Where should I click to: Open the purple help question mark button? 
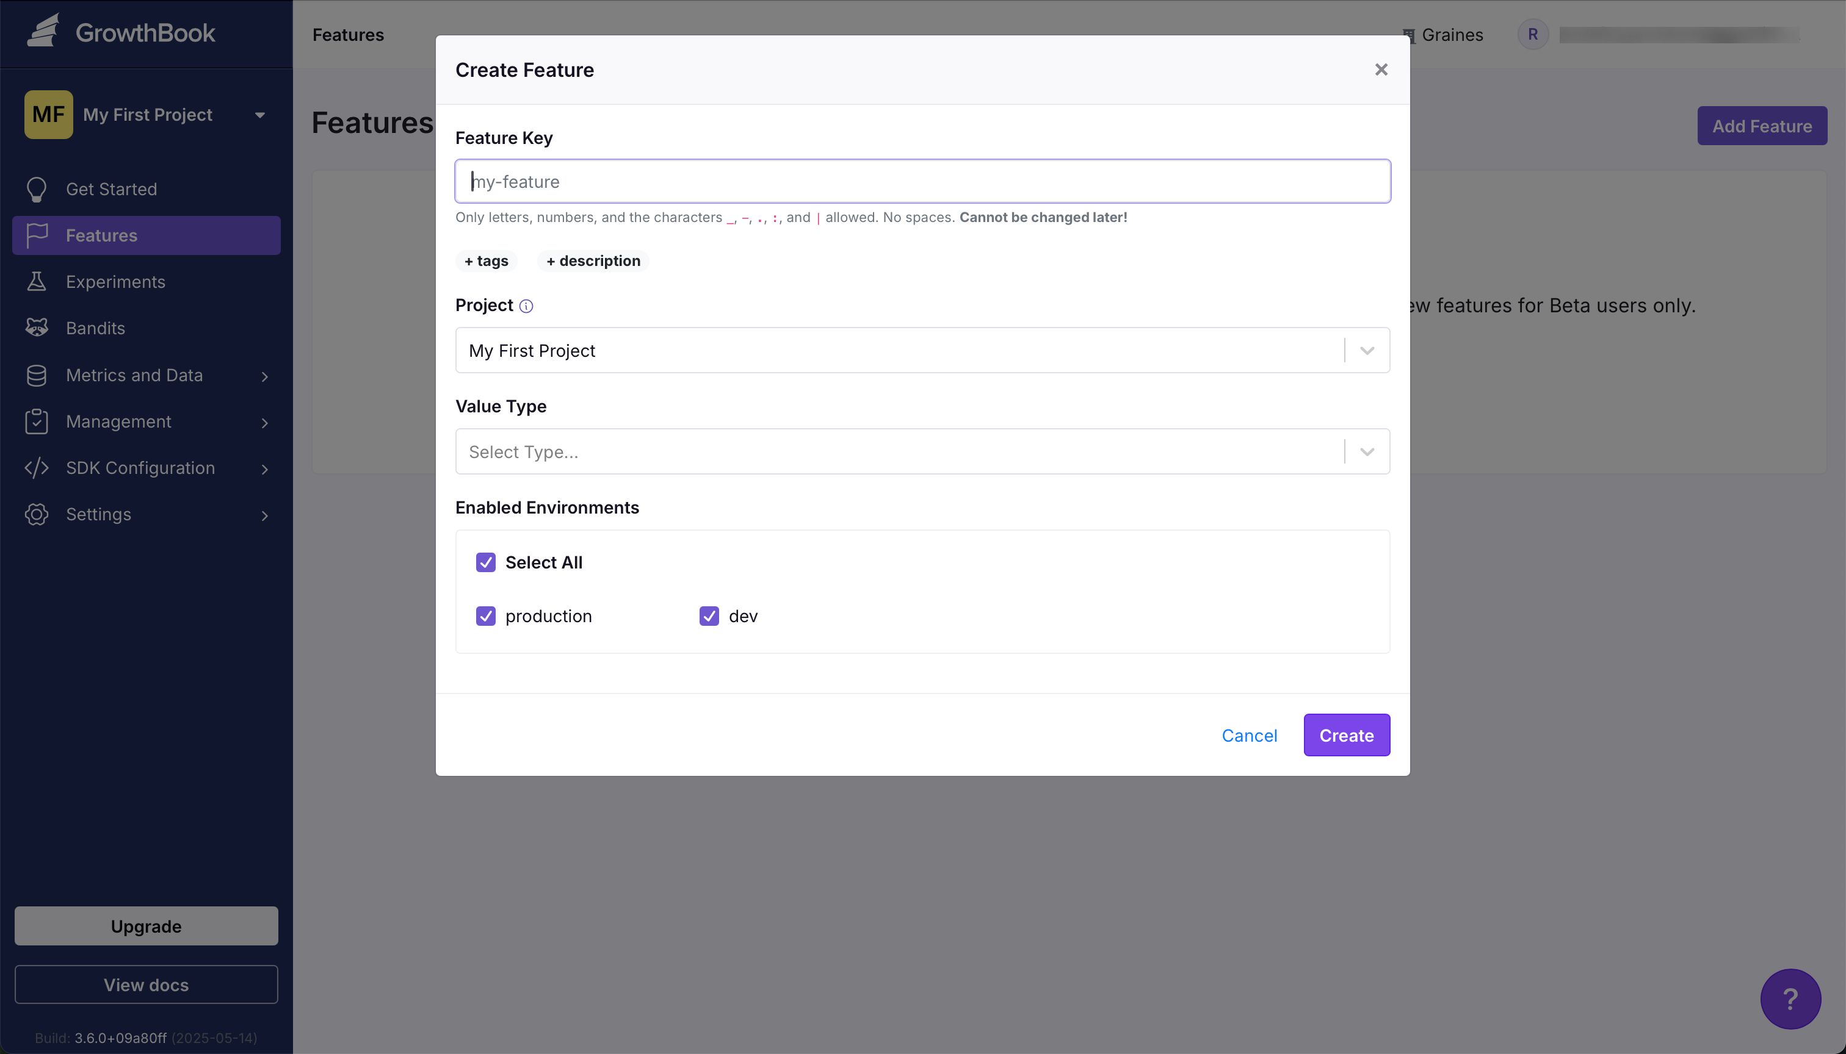[x=1790, y=999]
